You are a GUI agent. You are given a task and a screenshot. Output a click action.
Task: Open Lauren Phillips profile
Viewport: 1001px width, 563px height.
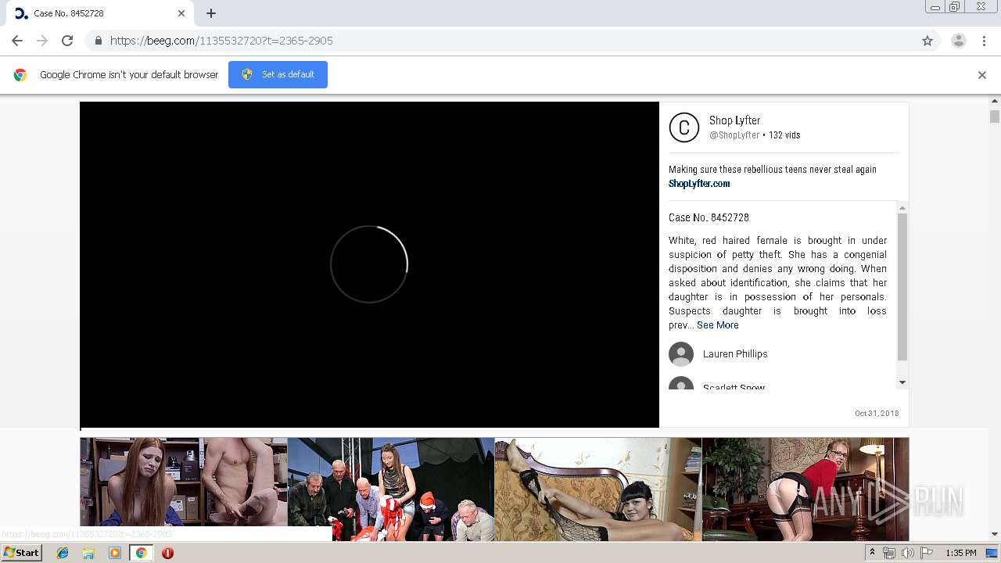(735, 354)
